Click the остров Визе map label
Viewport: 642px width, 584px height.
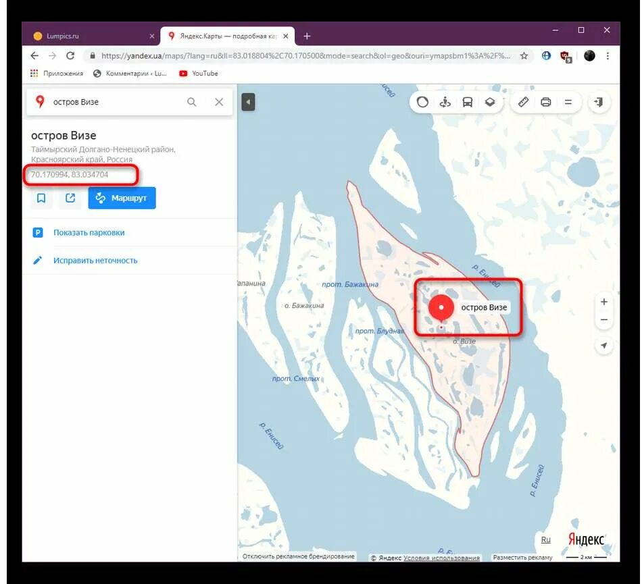coord(484,308)
